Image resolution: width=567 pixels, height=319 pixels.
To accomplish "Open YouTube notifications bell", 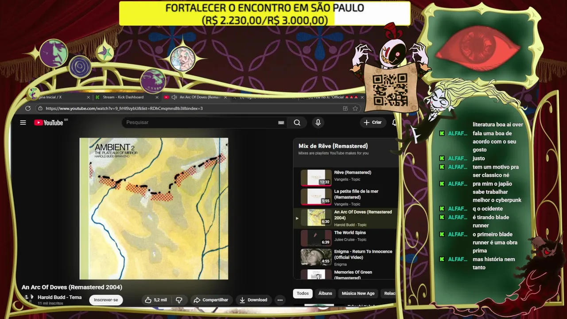I will (x=394, y=123).
